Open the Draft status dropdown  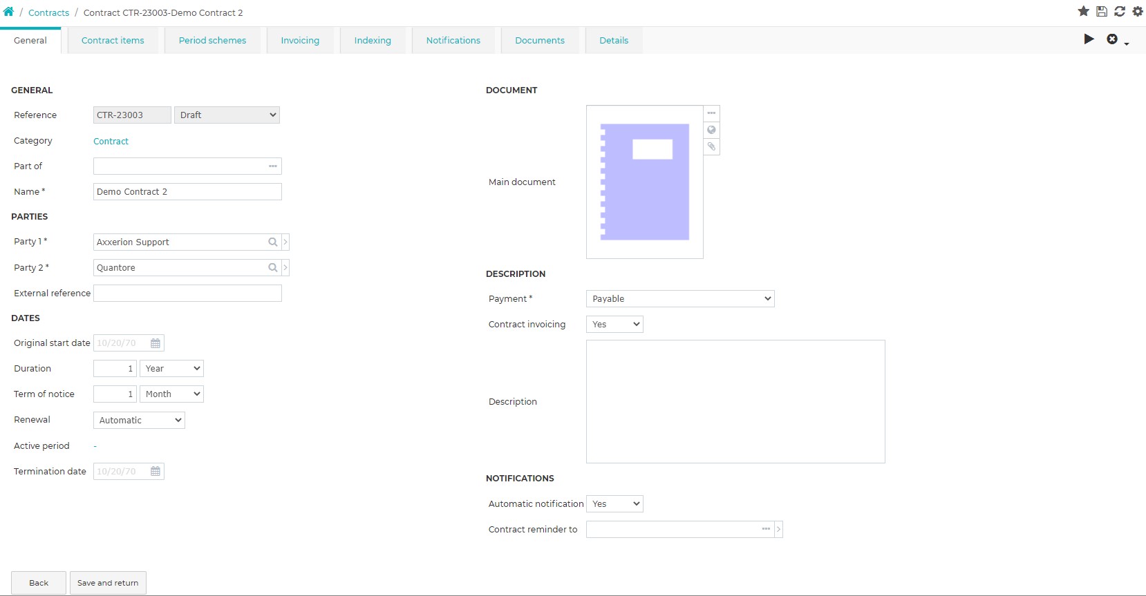(227, 115)
